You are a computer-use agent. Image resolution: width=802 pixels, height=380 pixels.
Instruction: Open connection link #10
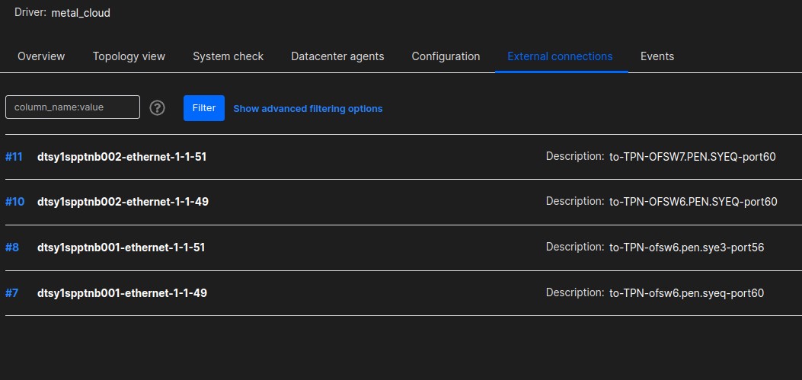click(x=14, y=202)
